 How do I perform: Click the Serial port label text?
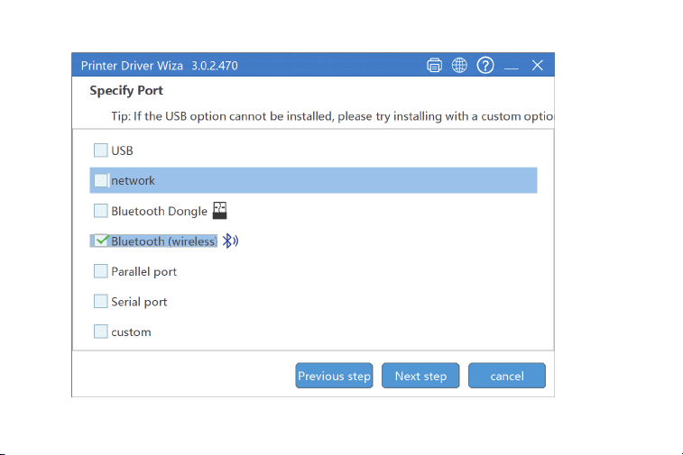pyautogui.click(x=139, y=302)
